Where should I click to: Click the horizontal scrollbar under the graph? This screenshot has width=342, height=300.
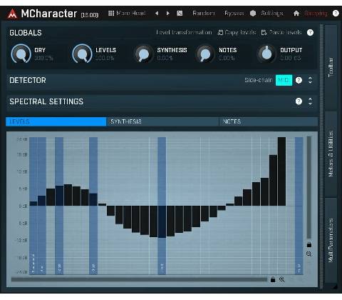pos(139,279)
